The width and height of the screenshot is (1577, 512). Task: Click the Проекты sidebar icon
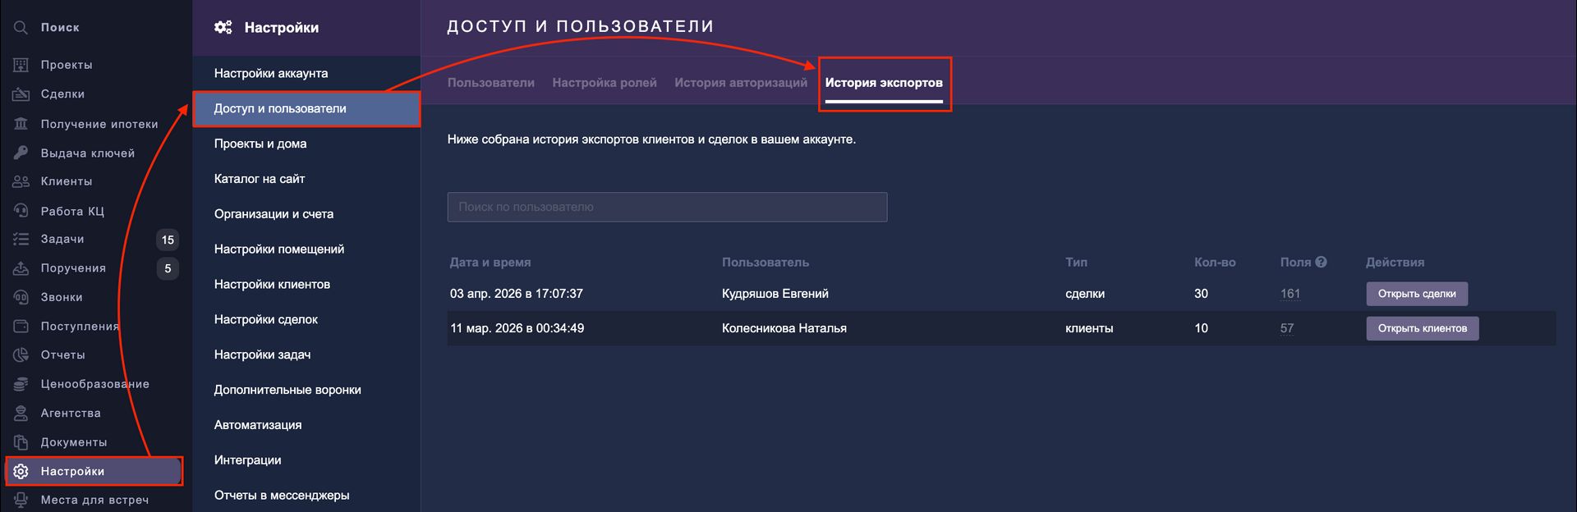(21, 65)
